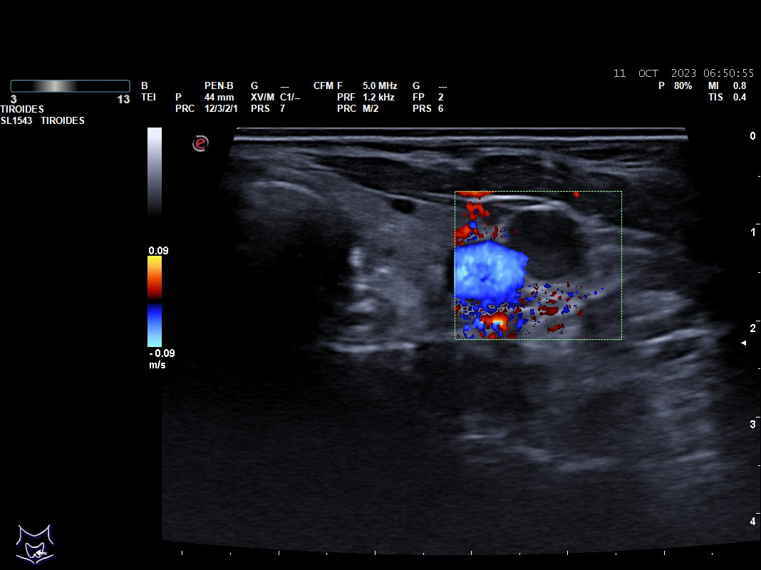Click the P 80% power value
761x570 pixels.
(675, 85)
